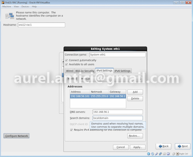Click the Delete address button
Screen dimensions: 193x157
[x=135, y=99]
